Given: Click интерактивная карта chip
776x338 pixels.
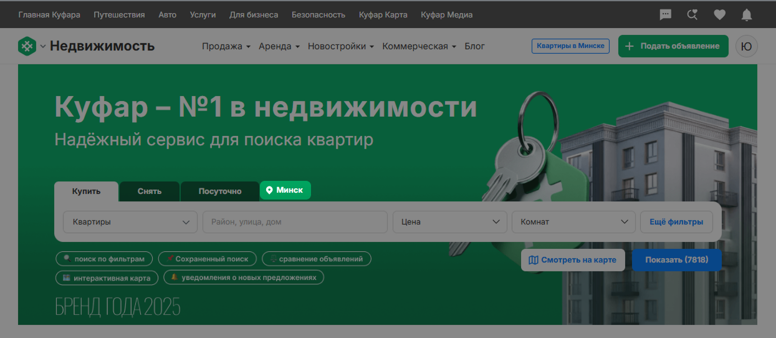Looking at the screenshot, I should click(107, 278).
